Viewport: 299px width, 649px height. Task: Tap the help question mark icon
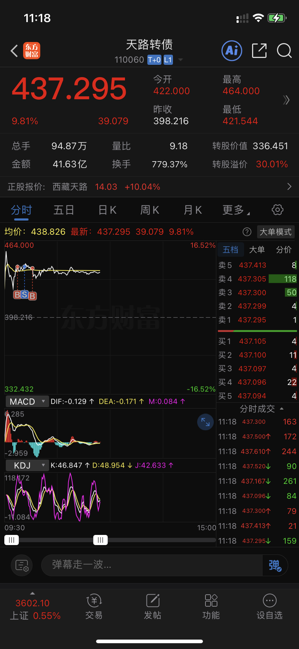[247, 232]
